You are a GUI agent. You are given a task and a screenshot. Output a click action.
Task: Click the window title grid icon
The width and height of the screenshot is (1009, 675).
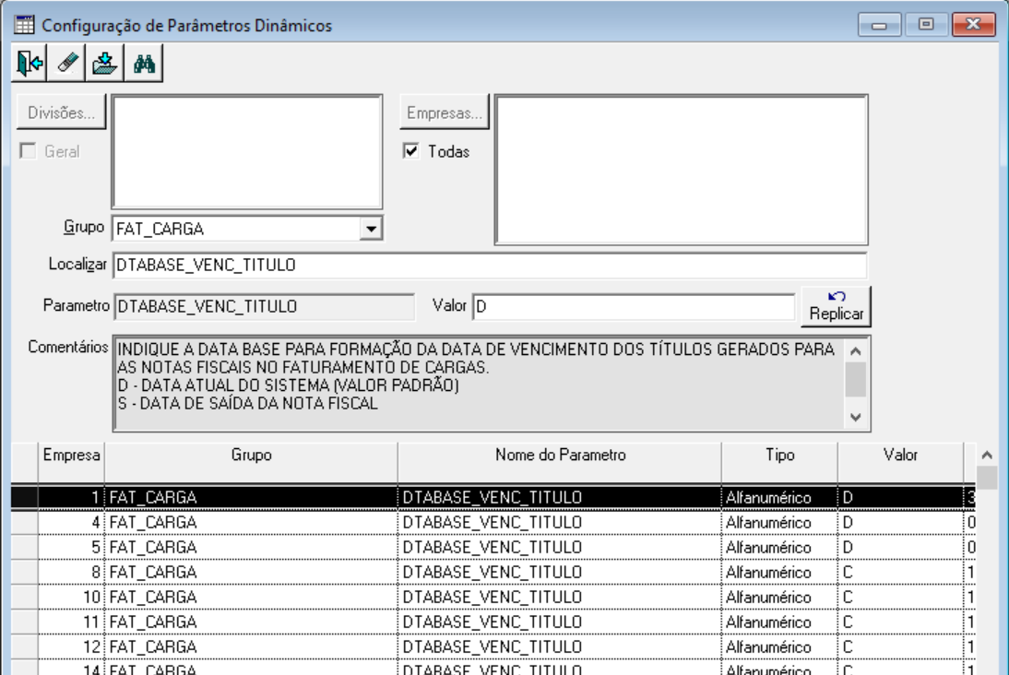[25, 25]
